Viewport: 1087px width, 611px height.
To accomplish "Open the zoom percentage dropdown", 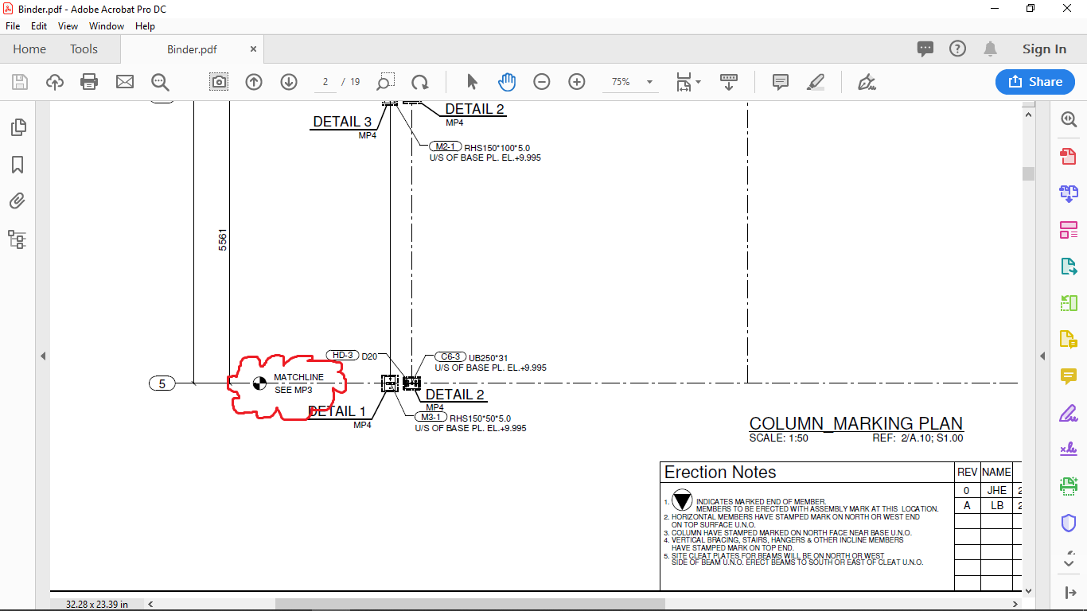I will 649,81.
